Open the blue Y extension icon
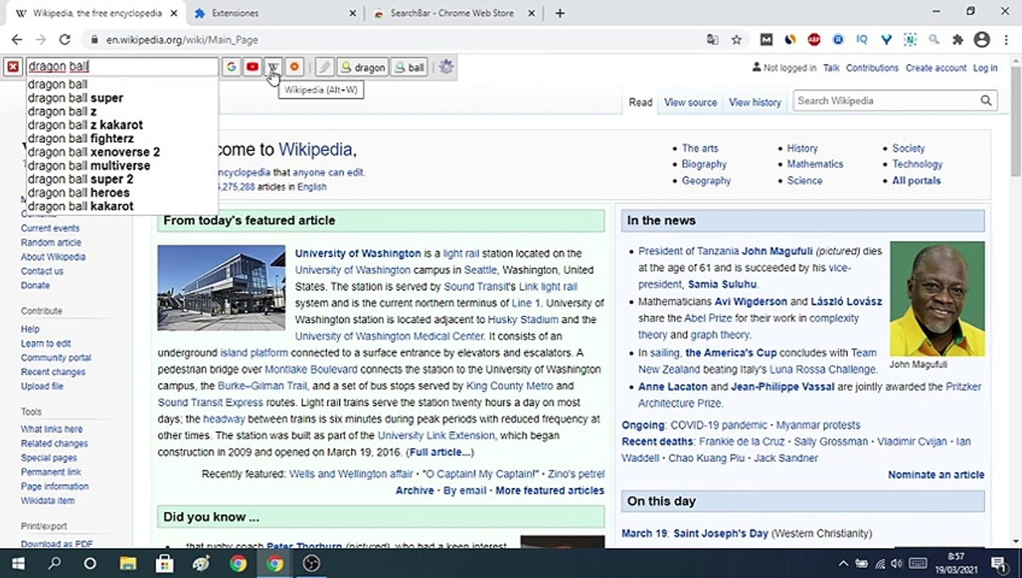 (886, 39)
